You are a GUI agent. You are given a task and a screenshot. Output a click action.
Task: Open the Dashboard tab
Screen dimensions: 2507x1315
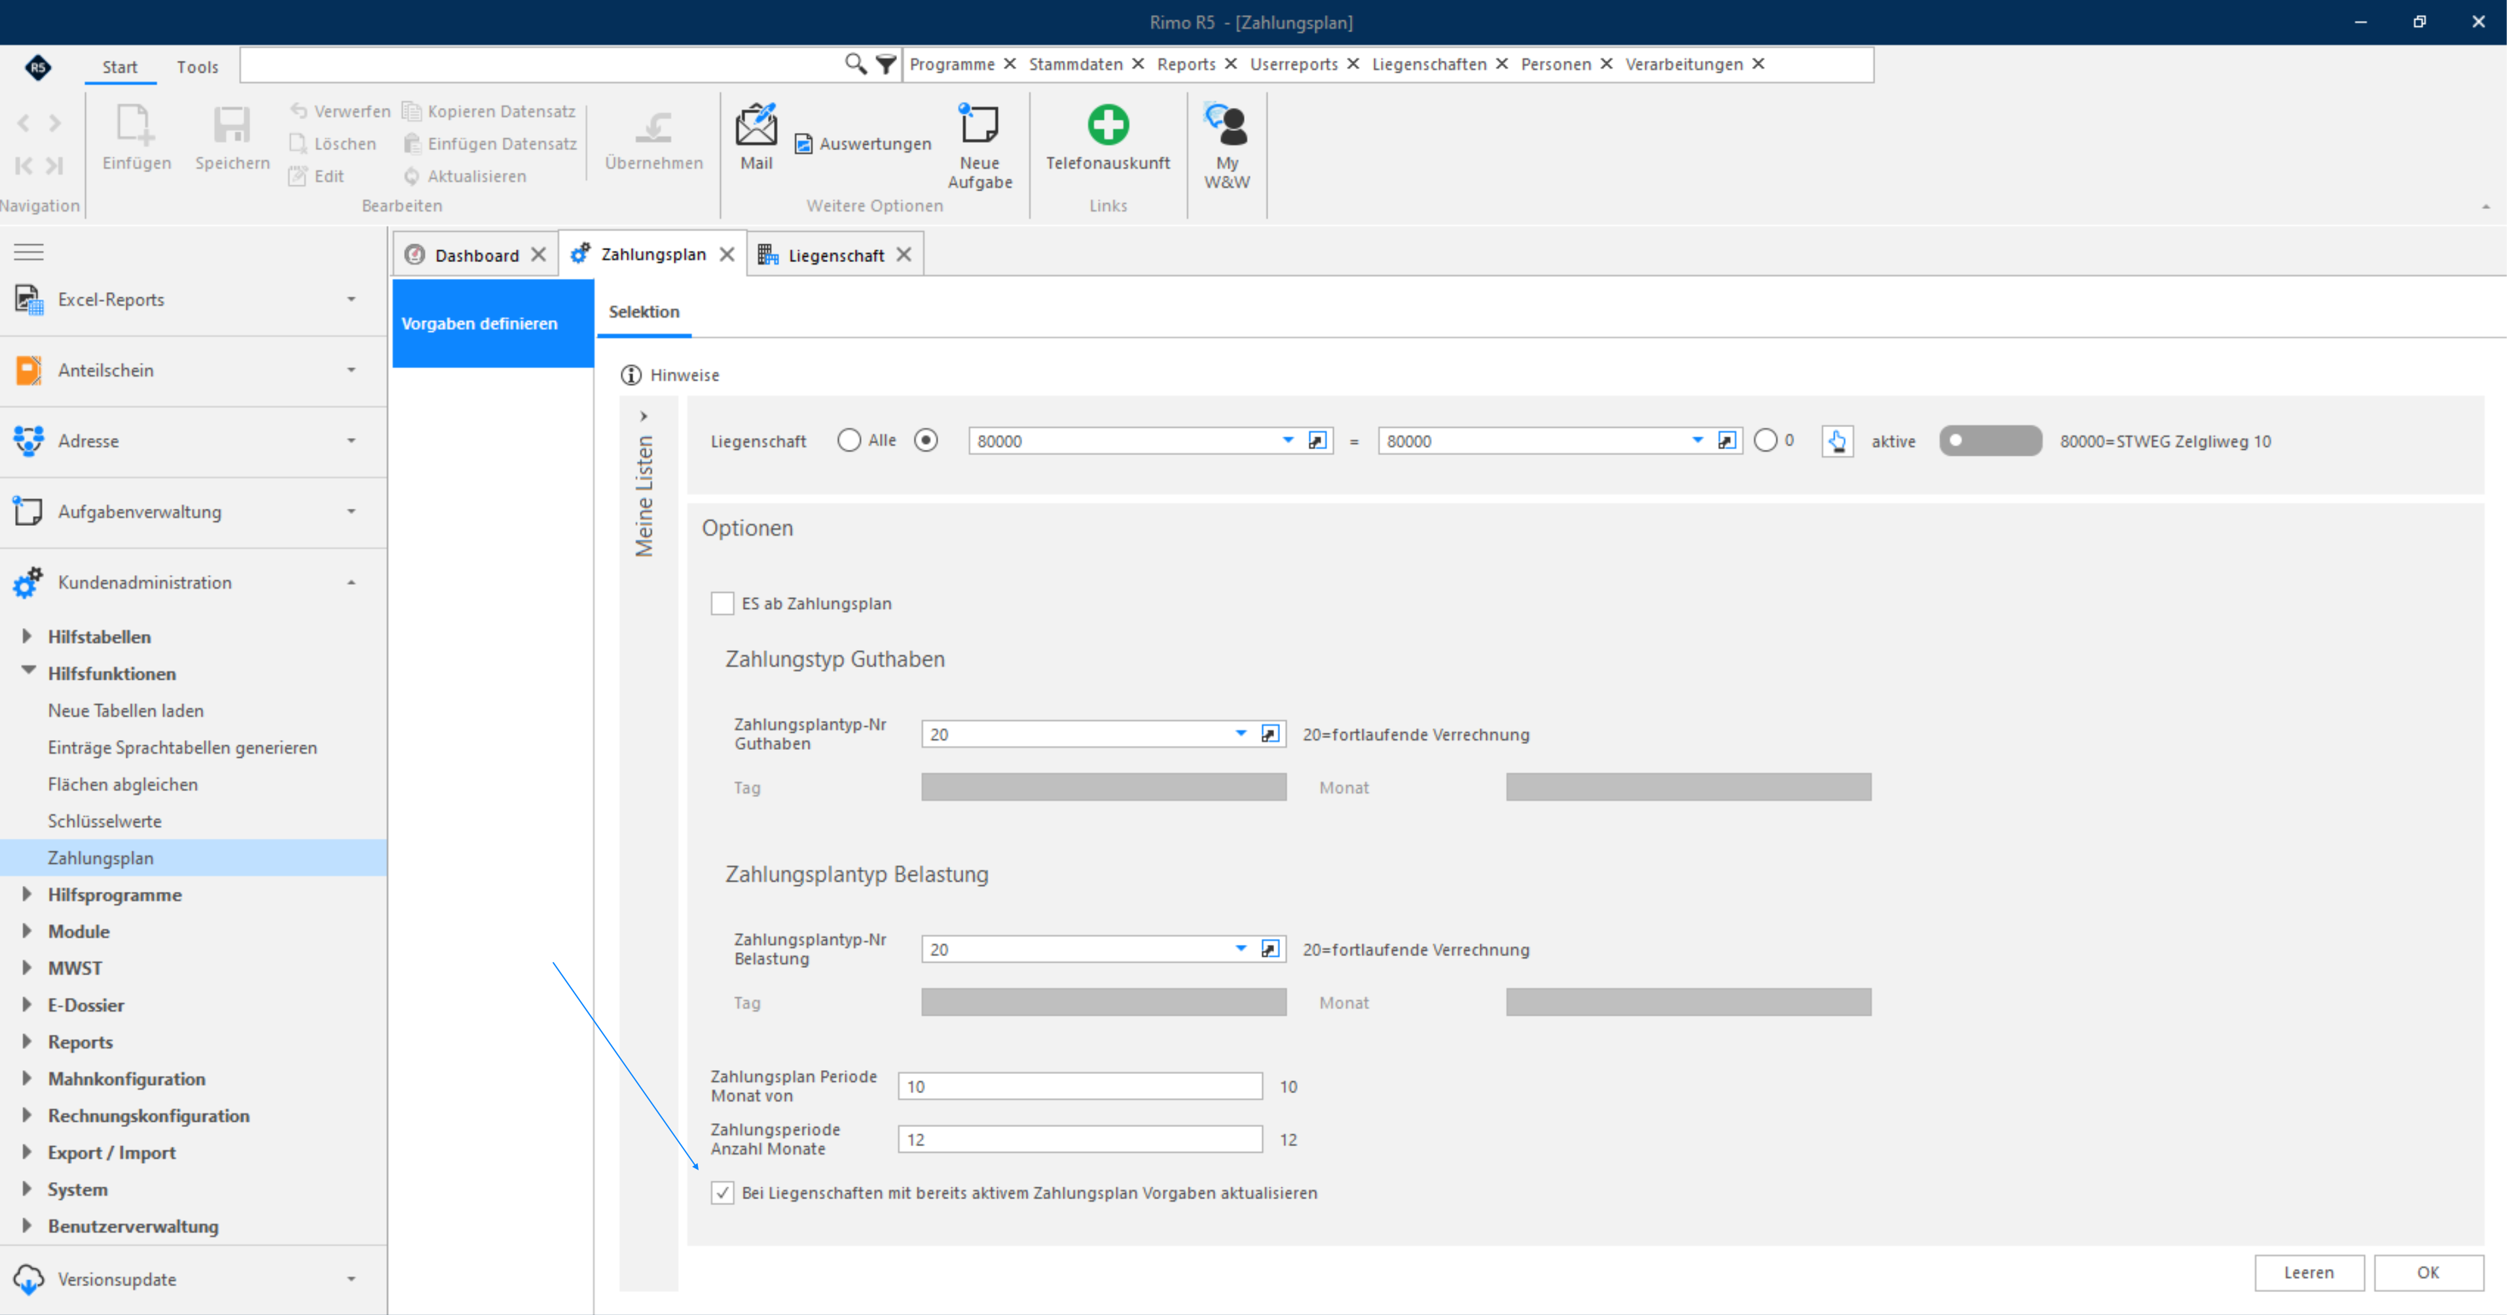coord(477,255)
